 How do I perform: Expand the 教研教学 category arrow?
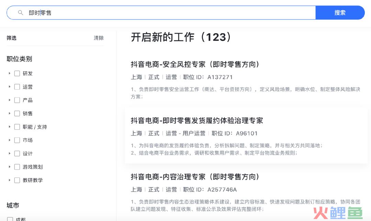point(10,180)
